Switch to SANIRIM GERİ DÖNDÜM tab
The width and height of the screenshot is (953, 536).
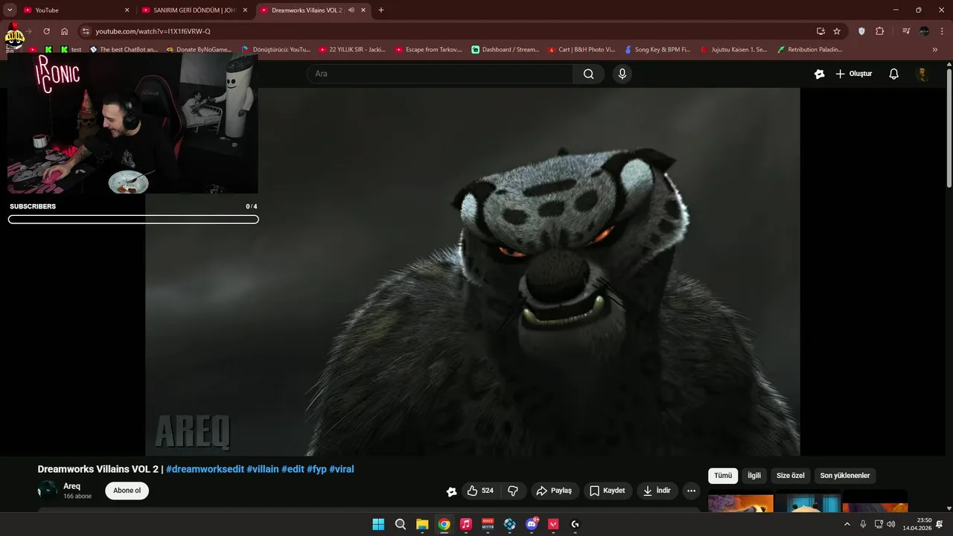[194, 10]
